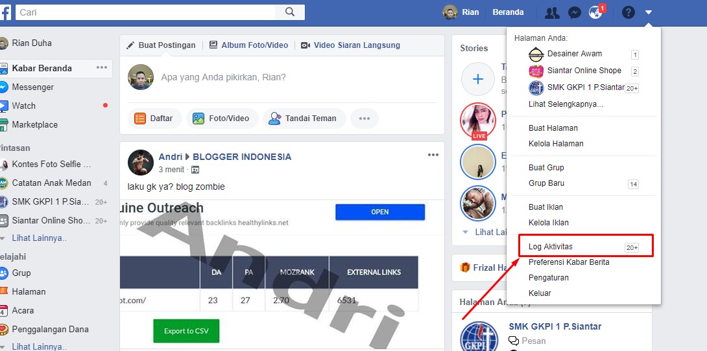707x351 pixels.
Task: Open SMK GKPI 1 P.Siantar in dropdown
Action: 586,87
